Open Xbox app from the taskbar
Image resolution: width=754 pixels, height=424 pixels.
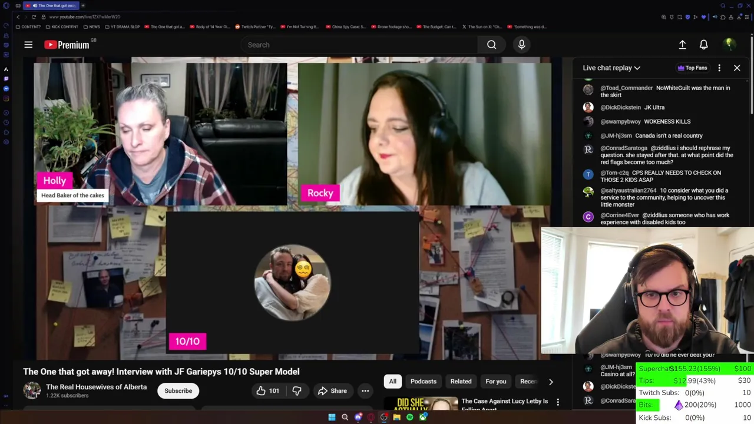click(x=423, y=418)
